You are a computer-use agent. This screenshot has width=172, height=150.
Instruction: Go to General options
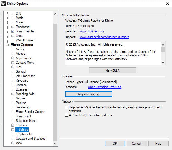click(x=21, y=72)
